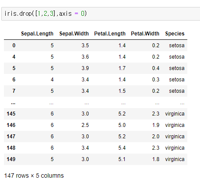Viewport: 200px width, 179px height.
Task: Click virginica in row 149
Action: (175, 159)
